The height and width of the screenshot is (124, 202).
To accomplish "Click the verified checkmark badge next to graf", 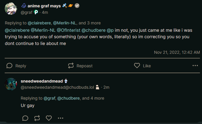I will (77, 6).
